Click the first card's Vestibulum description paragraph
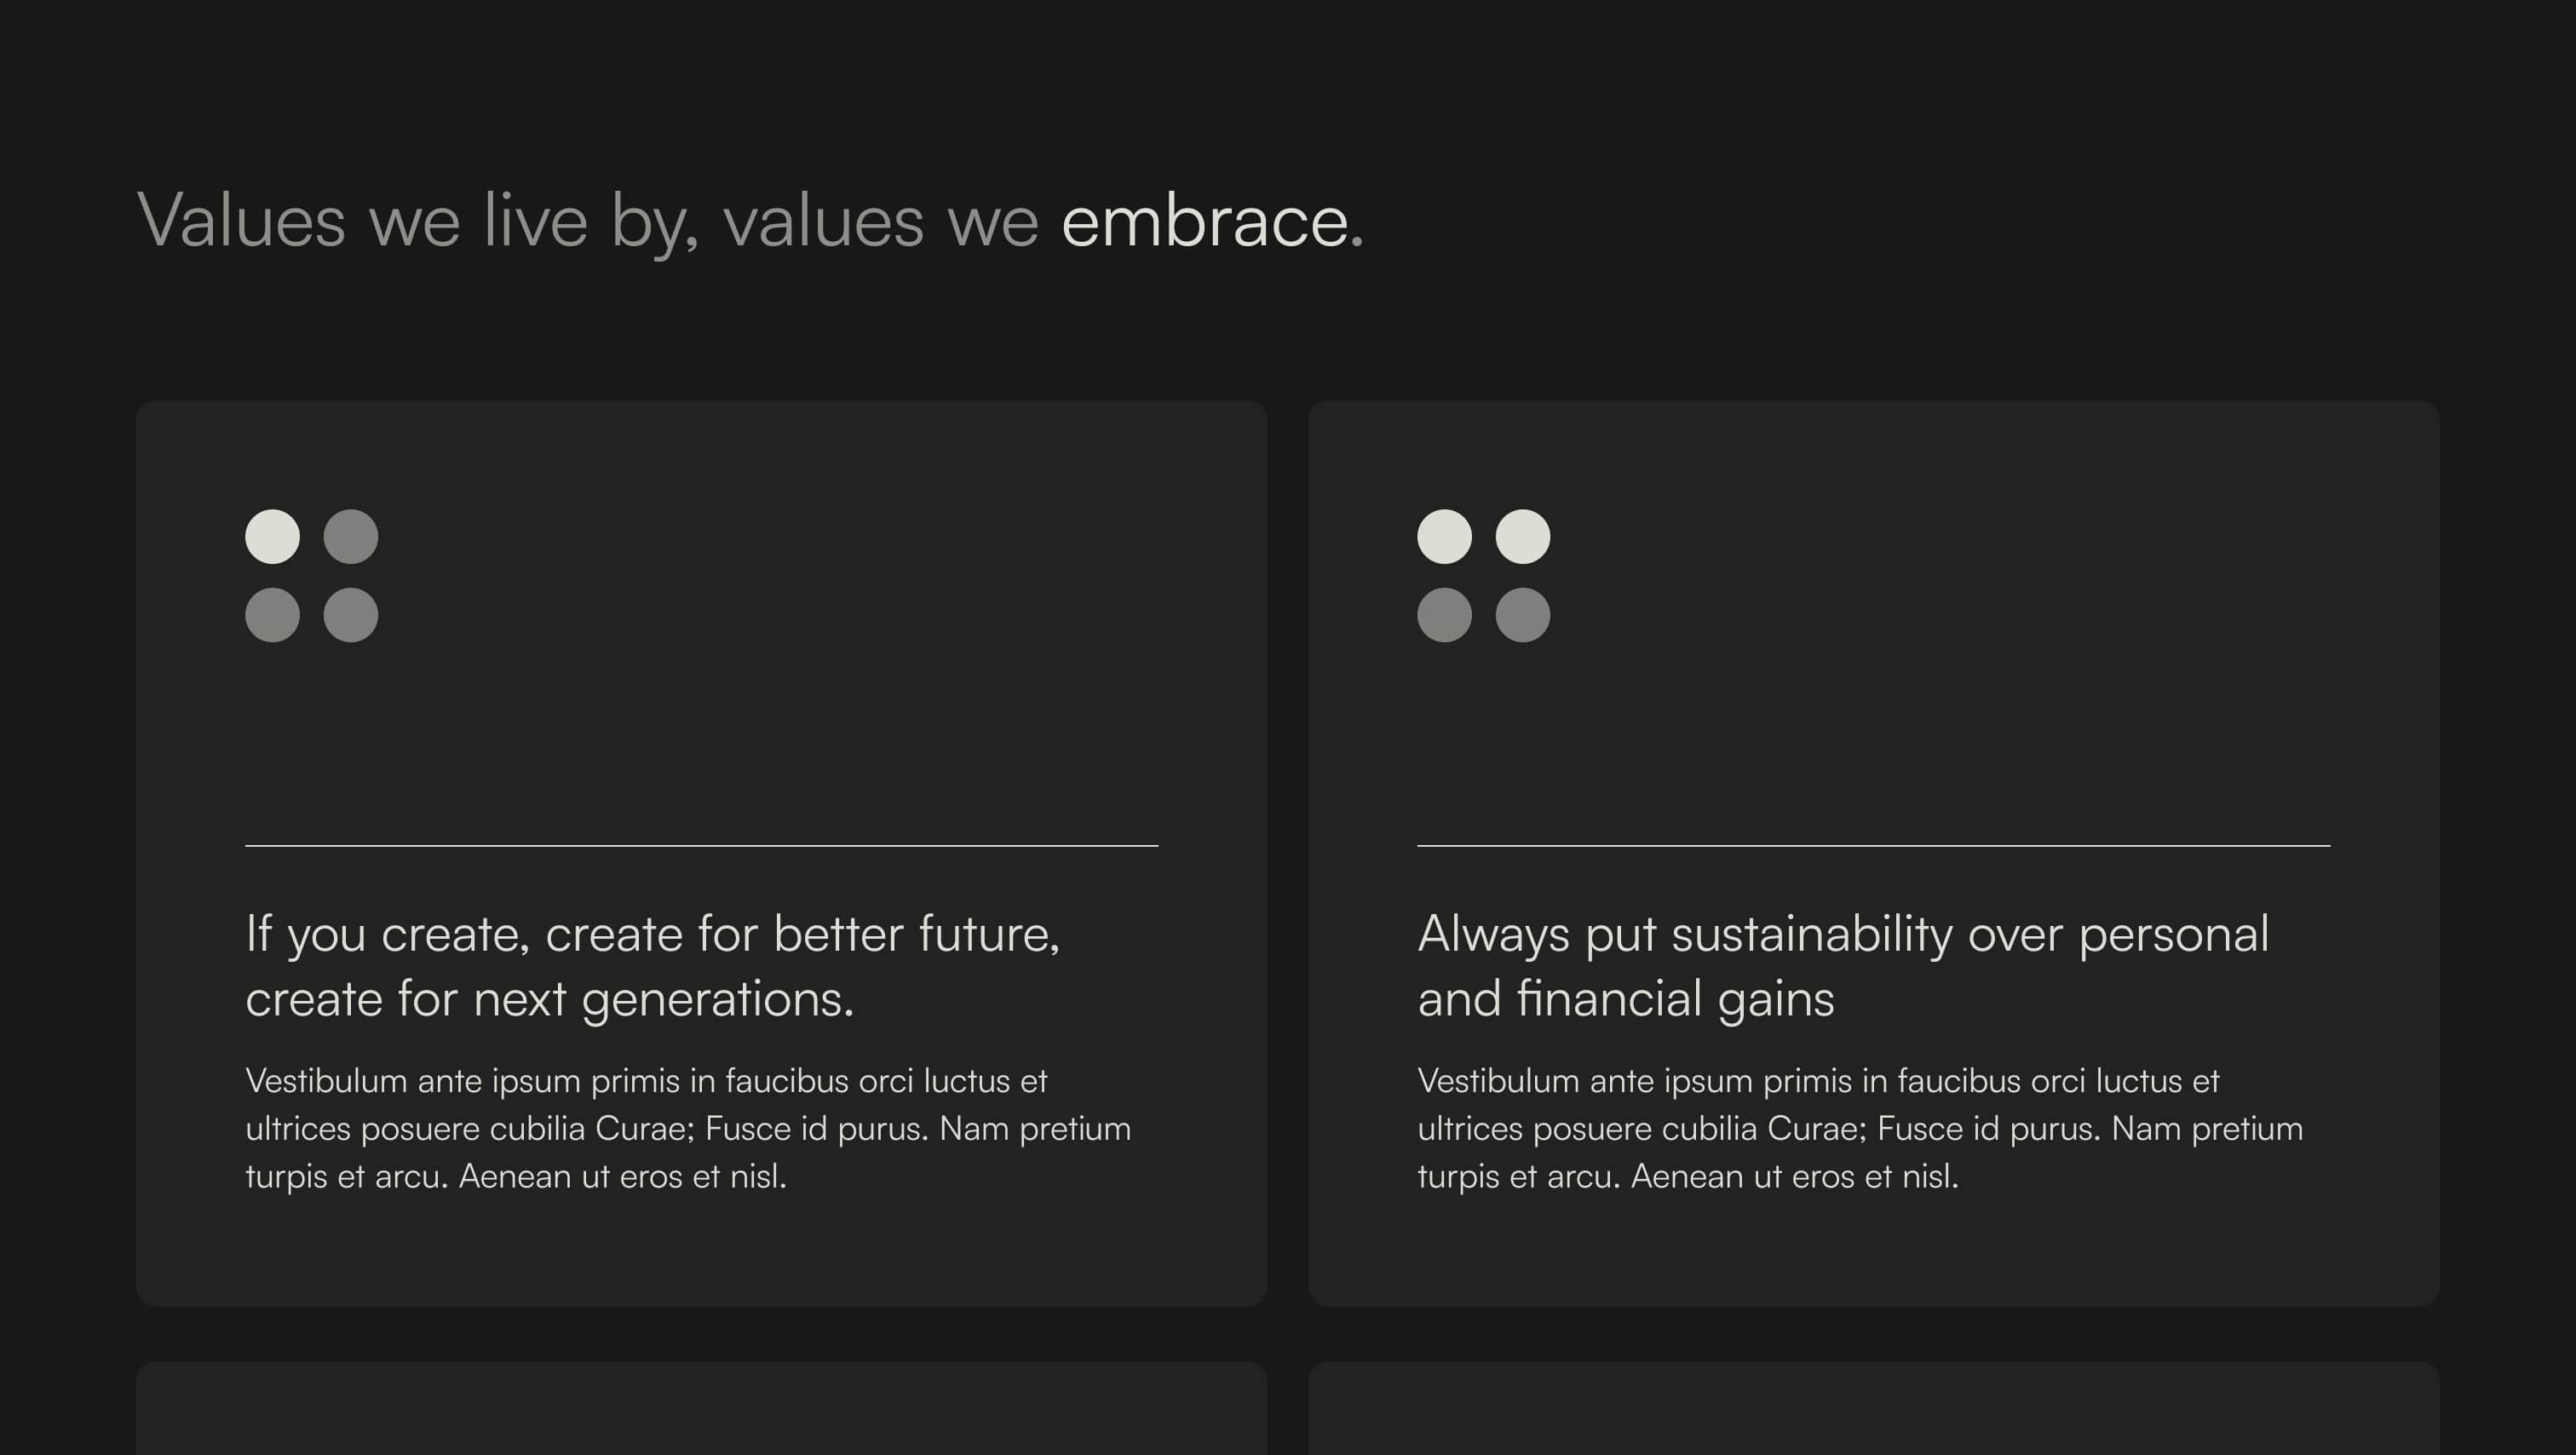2576x1455 pixels. pyautogui.click(x=688, y=1128)
